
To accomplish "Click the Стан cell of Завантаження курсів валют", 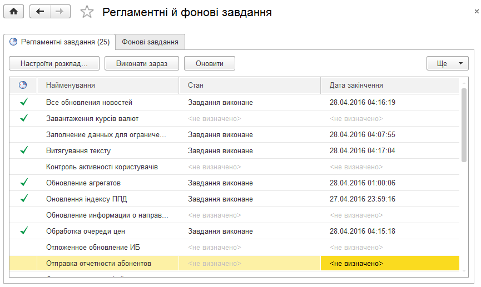I will (x=249, y=119).
